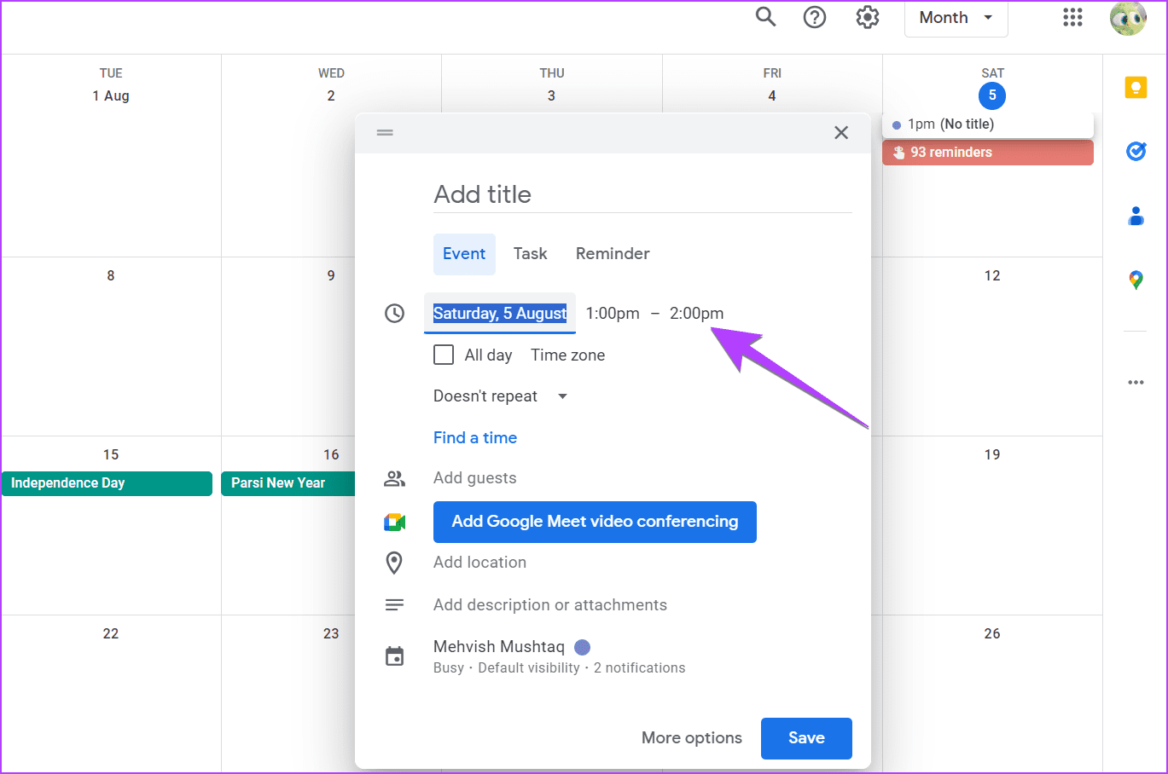Open the Doesn't repeat dropdown
Screen dimensions: 1168x774
(x=500, y=396)
